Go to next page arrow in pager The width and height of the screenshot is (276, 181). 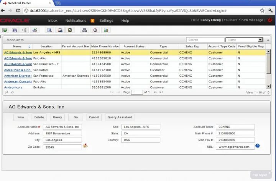pyautogui.click(x=155, y=92)
